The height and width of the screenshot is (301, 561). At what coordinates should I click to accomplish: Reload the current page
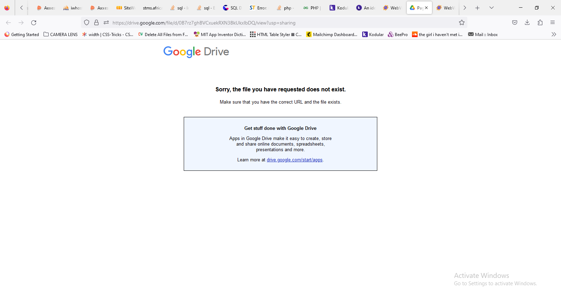click(x=34, y=23)
